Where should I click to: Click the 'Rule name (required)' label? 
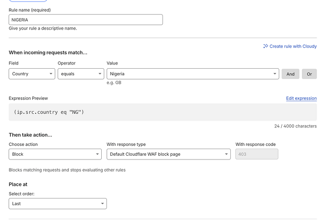click(x=30, y=10)
